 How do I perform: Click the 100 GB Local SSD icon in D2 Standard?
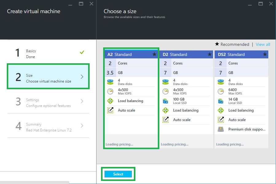(x=165, y=101)
